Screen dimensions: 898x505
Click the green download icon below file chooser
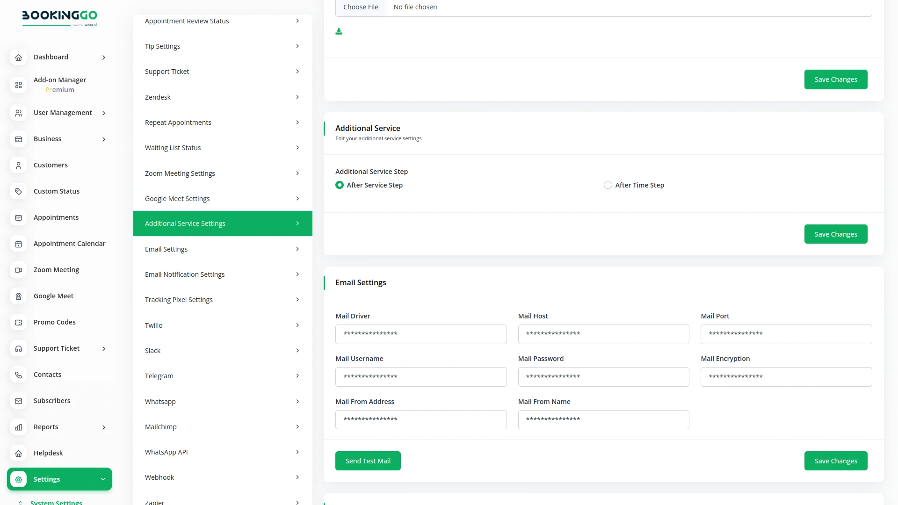tap(339, 31)
